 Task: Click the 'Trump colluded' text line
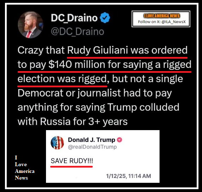coord(143,107)
